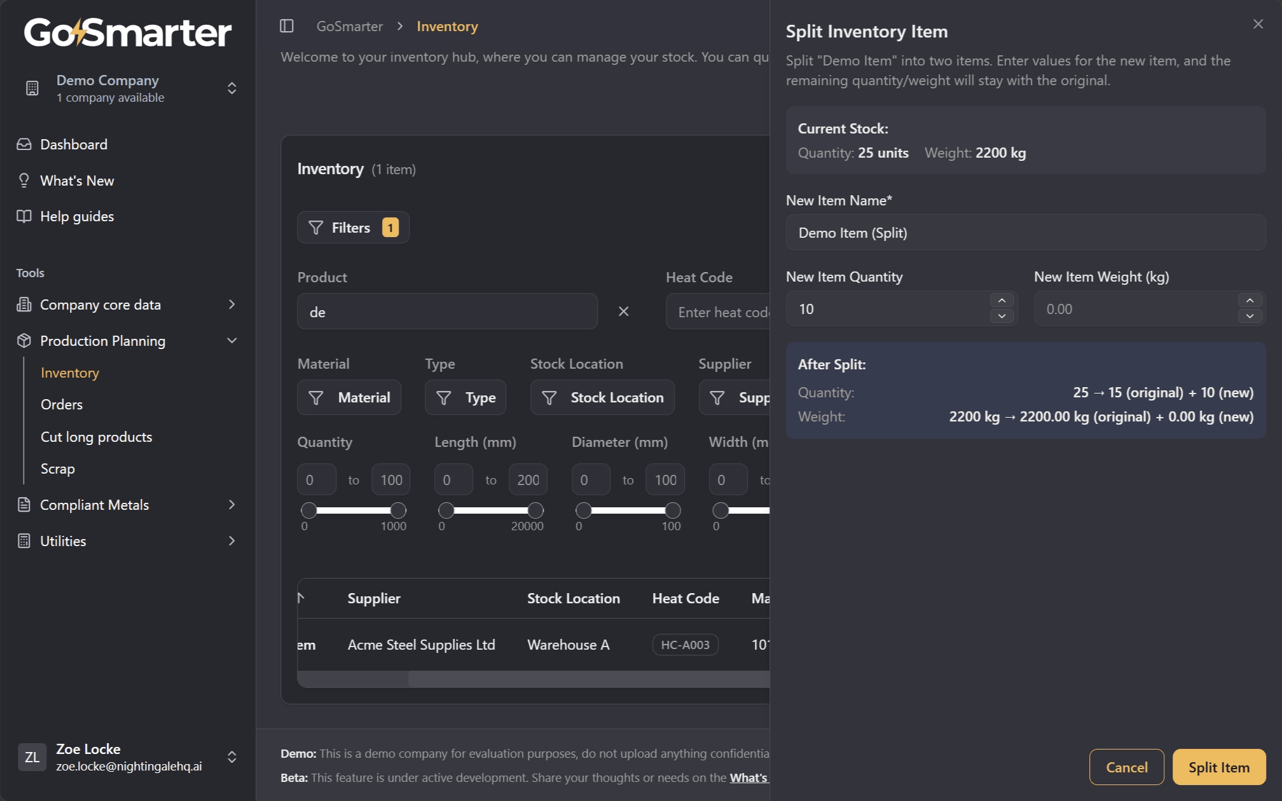This screenshot has height=801, width=1282.
Task: Open Scrap page
Action: coord(58,469)
